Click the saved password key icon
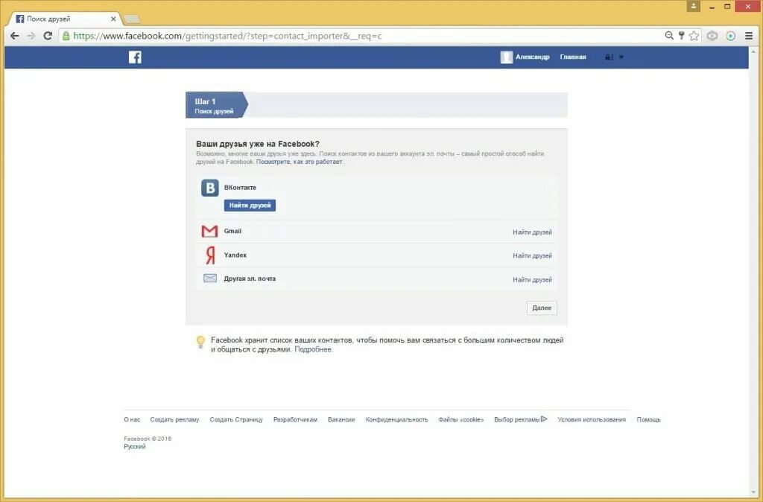Screen dimensions: 763x502 681,36
